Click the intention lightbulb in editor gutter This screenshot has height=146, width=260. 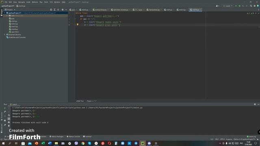coord(78,25)
